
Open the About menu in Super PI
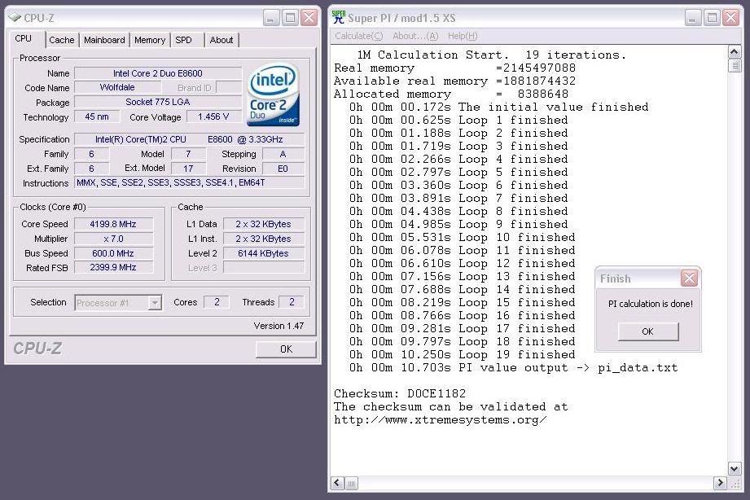415,36
